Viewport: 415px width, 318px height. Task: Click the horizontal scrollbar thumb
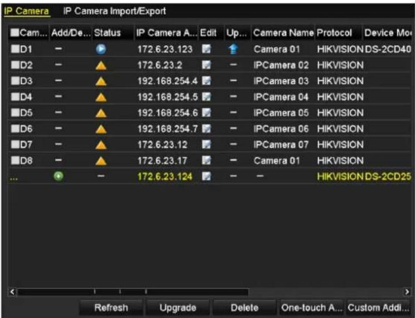[133, 292]
